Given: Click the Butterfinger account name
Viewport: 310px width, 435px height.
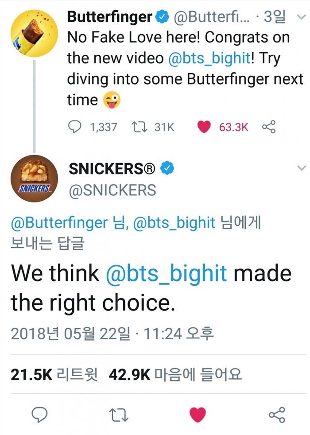Looking at the screenshot, I should [110, 18].
